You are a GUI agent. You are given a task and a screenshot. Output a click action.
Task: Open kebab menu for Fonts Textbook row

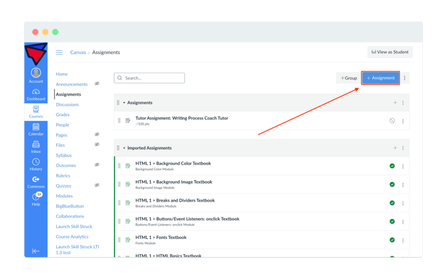click(403, 240)
